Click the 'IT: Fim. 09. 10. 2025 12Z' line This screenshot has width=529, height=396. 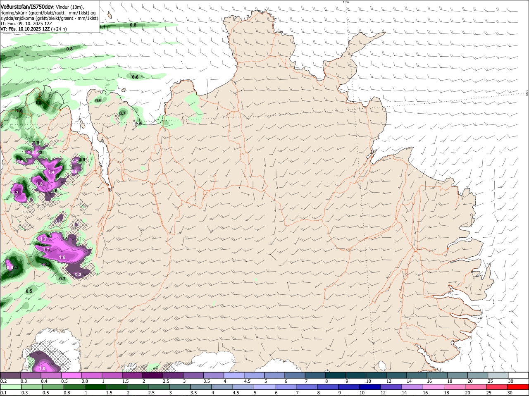[26, 24]
